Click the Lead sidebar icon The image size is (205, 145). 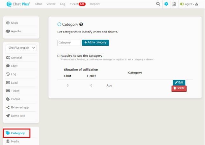tap(8, 83)
